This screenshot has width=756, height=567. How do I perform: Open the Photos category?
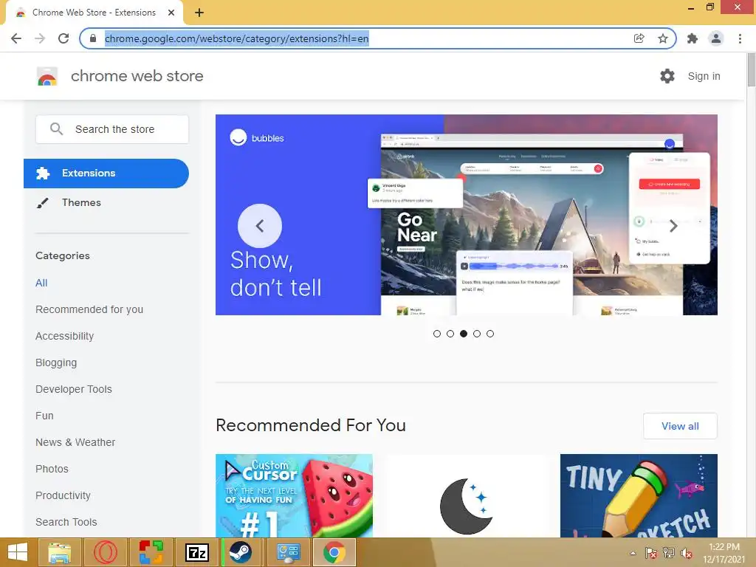[52, 469]
